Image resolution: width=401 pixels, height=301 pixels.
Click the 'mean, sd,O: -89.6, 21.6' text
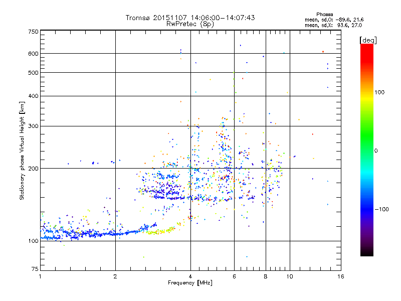point(334,20)
